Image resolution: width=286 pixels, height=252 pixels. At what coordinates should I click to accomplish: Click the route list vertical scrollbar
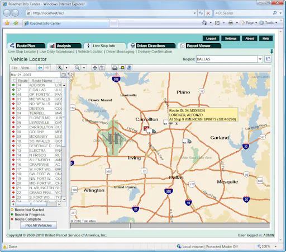coord(64,142)
